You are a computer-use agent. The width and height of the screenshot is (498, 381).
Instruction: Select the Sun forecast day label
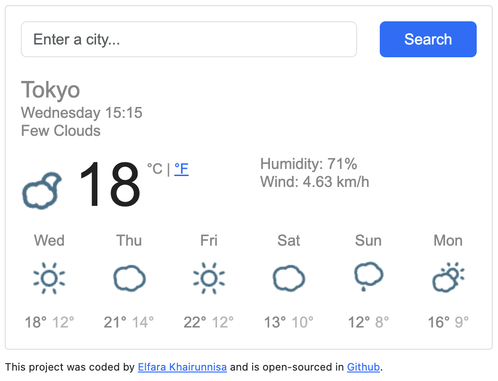[x=368, y=241]
